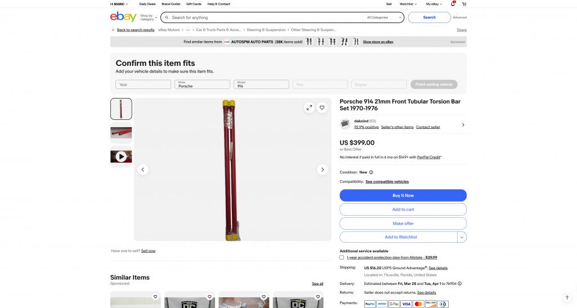Click Share link near breadcrumbs
The height and width of the screenshot is (308, 577).
(x=462, y=30)
